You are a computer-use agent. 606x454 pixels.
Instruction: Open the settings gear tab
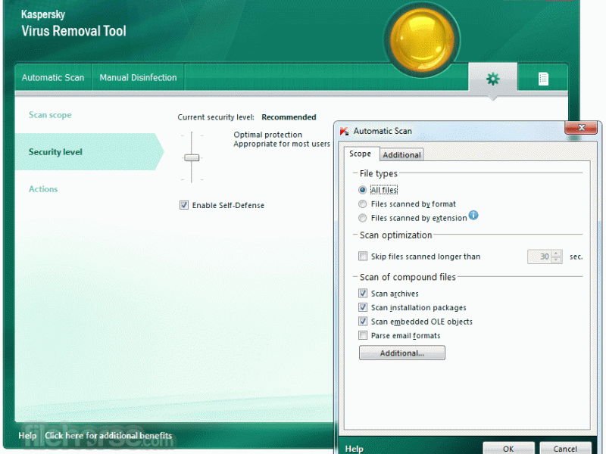coord(492,79)
